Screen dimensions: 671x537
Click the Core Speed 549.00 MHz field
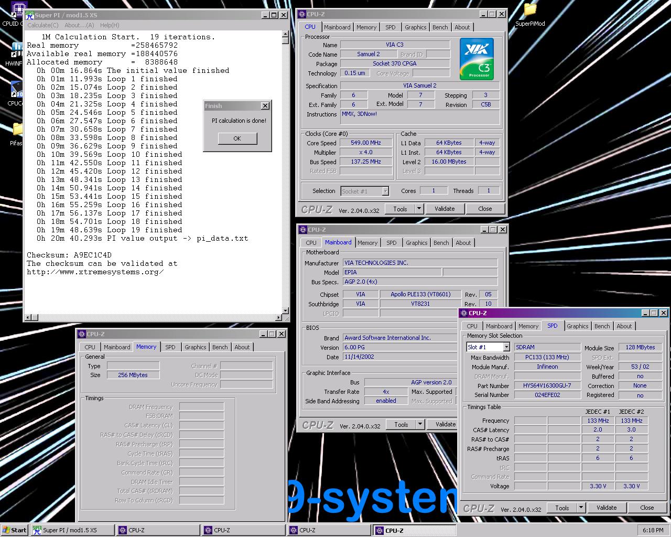click(x=366, y=143)
